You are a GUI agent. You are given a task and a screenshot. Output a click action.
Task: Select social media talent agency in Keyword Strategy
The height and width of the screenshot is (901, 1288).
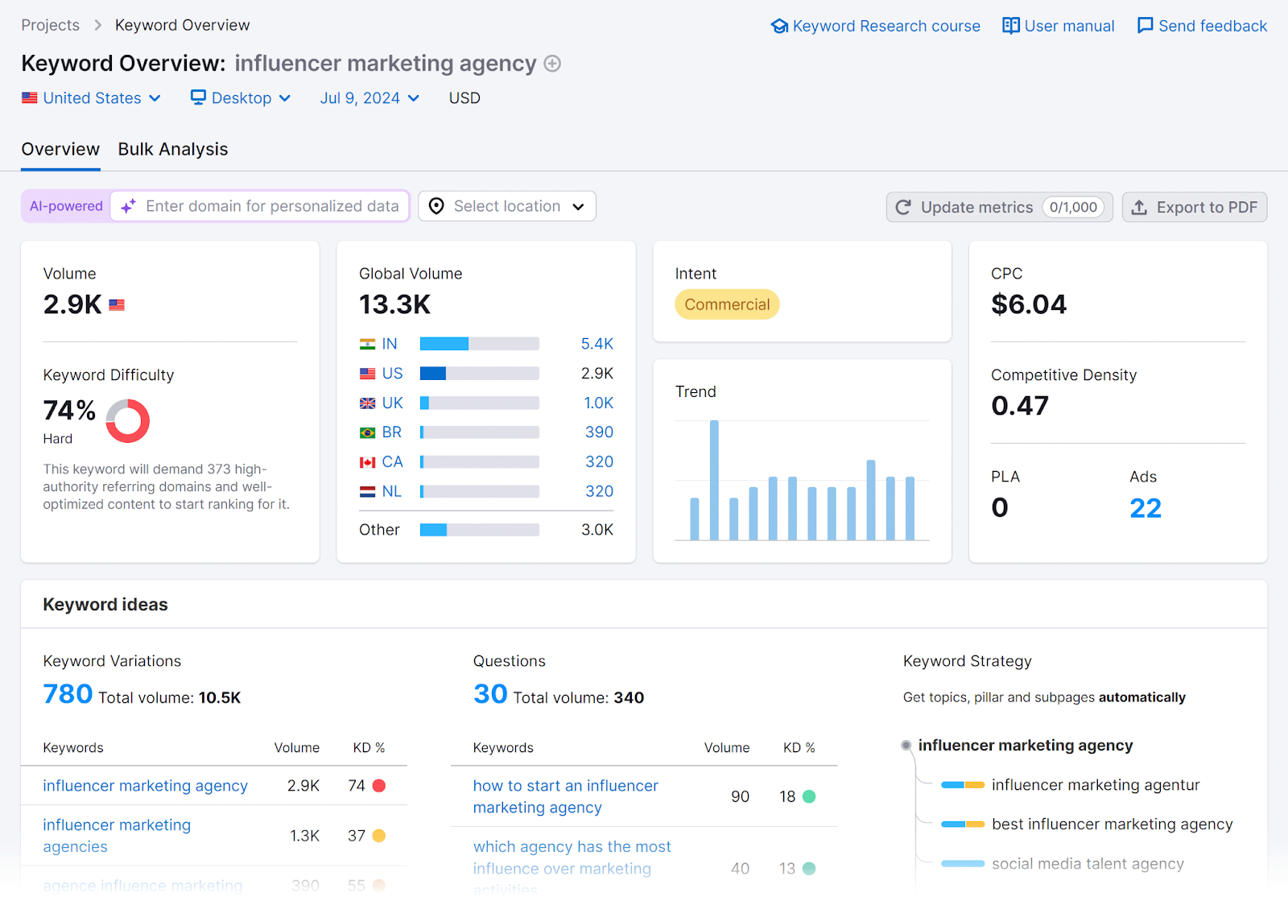pos(1088,864)
